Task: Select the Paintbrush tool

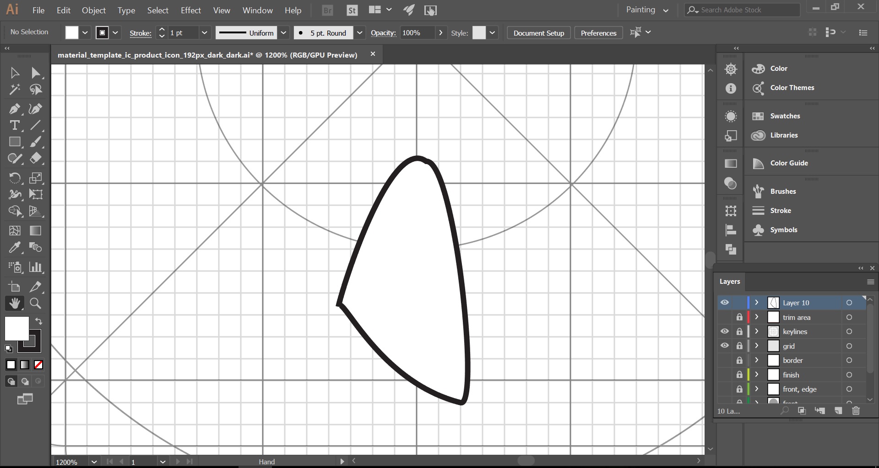Action: (x=35, y=142)
